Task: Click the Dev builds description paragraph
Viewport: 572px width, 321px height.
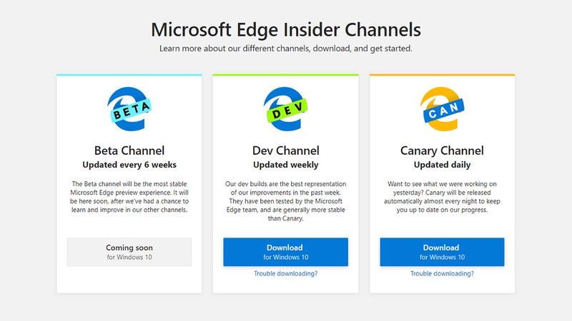Action: coord(285,201)
